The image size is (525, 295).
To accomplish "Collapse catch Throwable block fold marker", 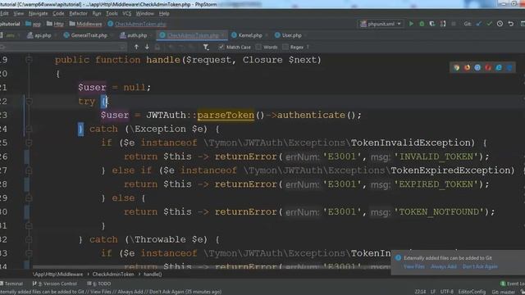I will click(x=29, y=239).
